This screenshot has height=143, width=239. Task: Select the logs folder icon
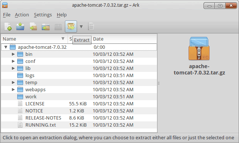click(20, 75)
